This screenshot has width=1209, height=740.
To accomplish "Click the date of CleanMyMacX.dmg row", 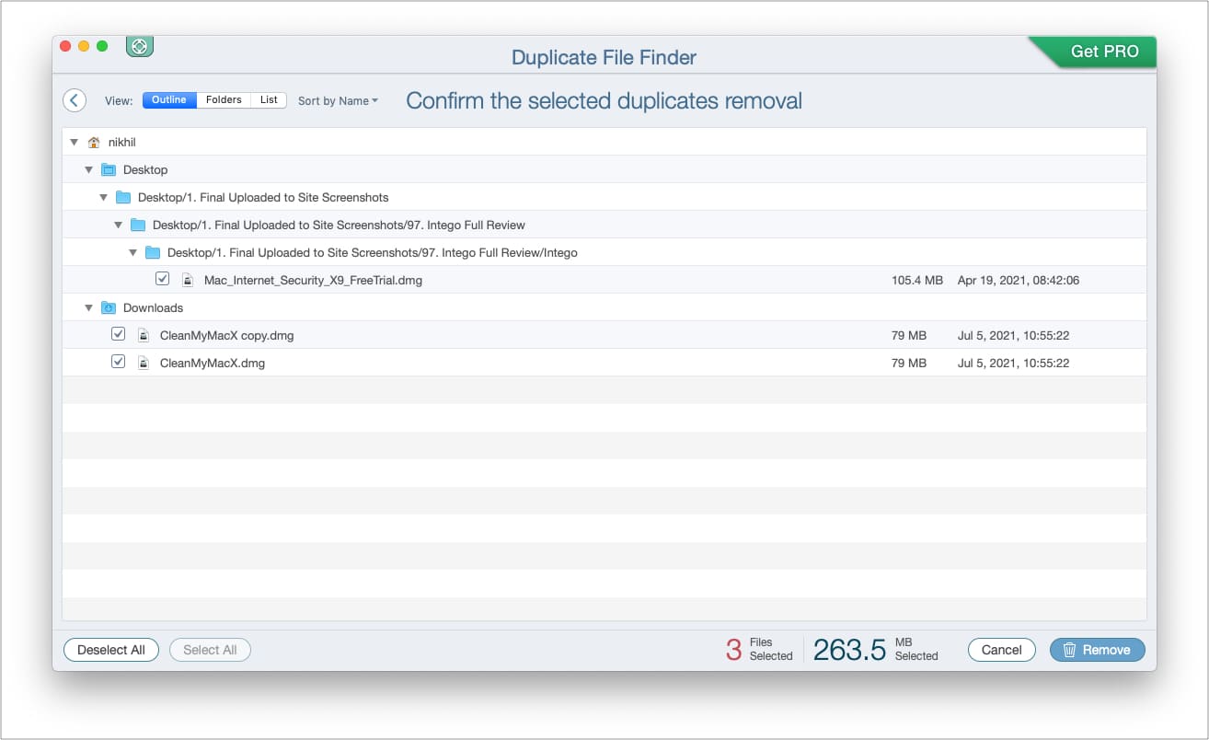I will click(x=1013, y=364).
